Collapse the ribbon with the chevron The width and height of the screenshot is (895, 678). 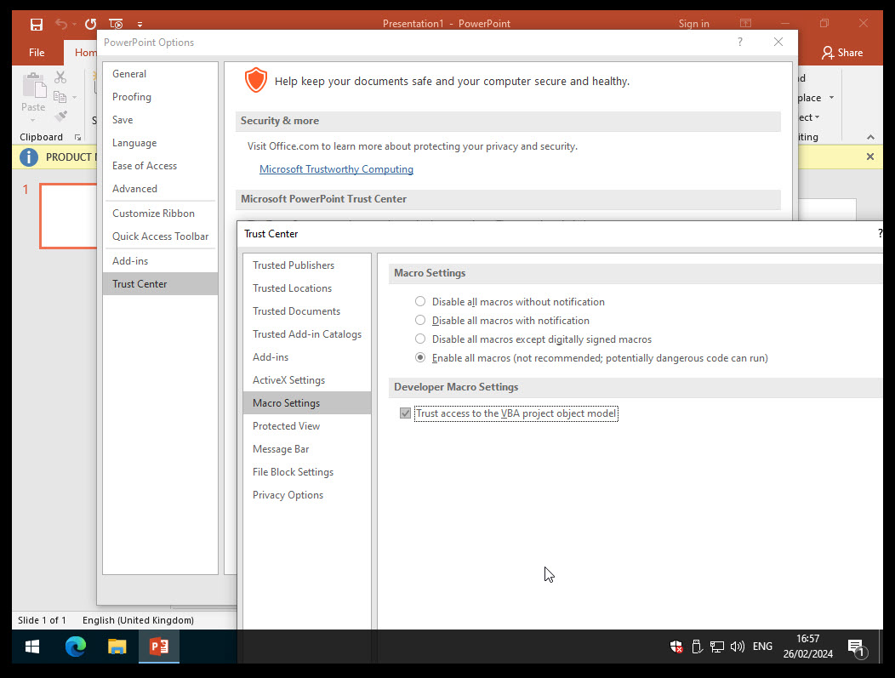click(869, 136)
